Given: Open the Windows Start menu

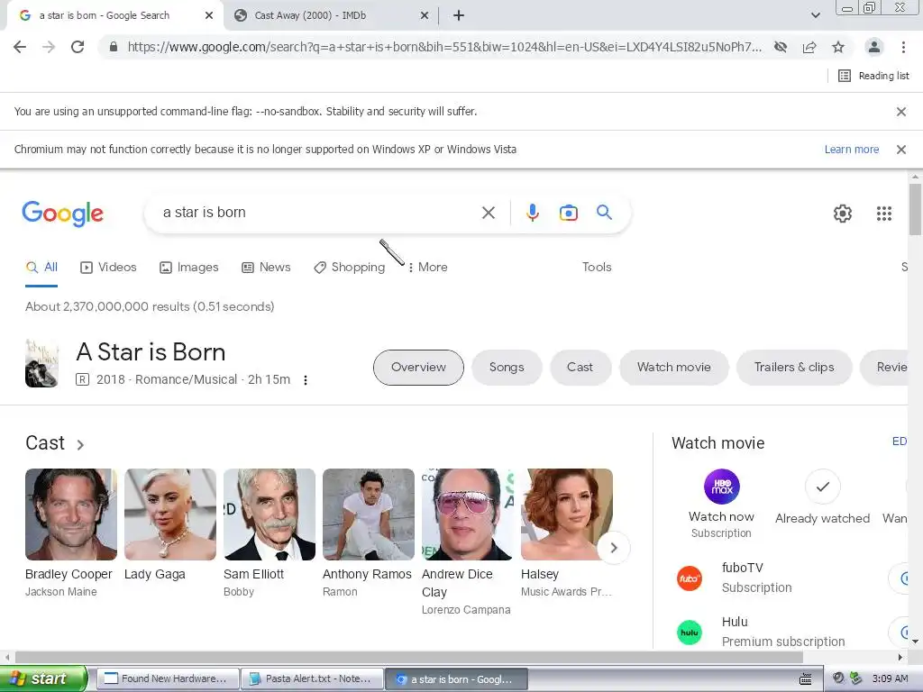Looking at the screenshot, I should tap(43, 678).
